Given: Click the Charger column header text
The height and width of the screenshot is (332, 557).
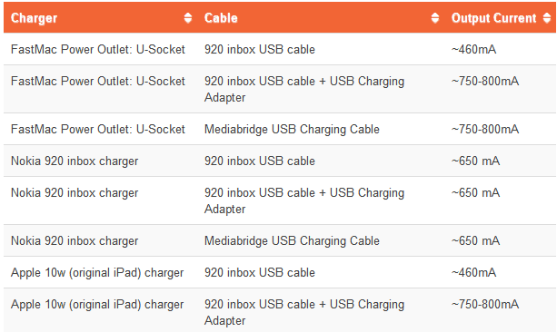Looking at the screenshot, I should tap(35, 18).
